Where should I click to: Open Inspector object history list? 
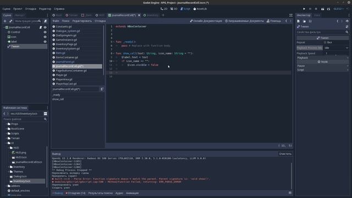347,21
